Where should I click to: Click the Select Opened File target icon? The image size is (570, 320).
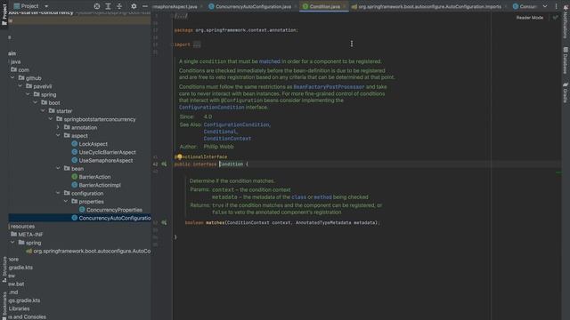pyautogui.click(x=97, y=6)
